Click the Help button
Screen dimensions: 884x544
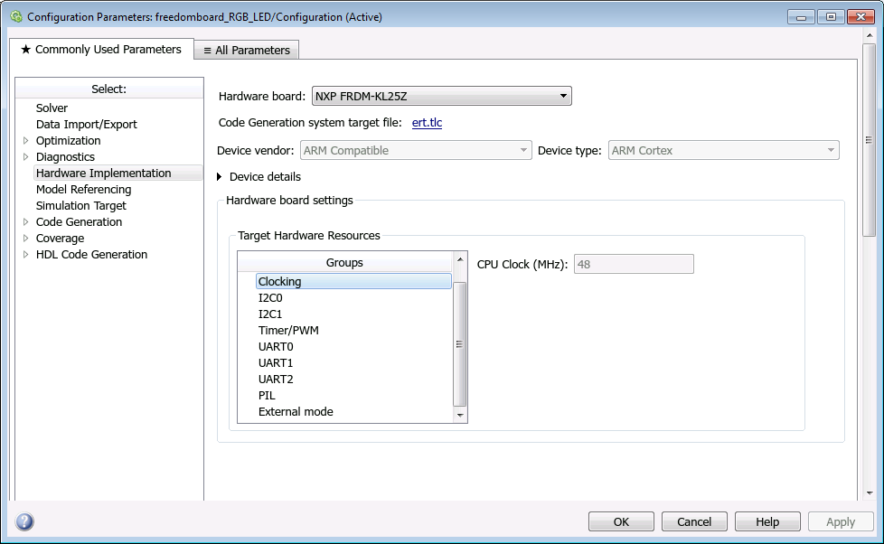click(x=767, y=521)
